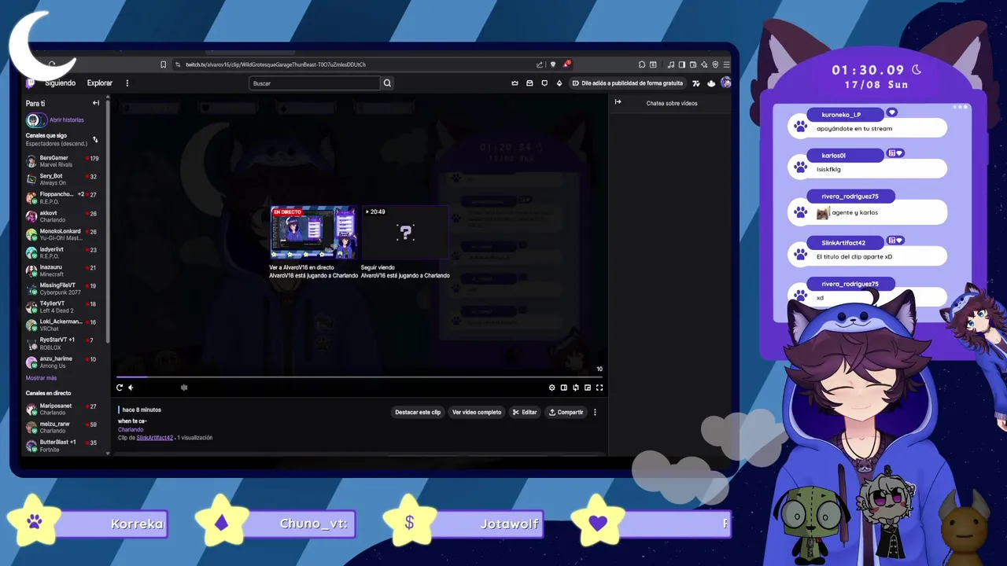Open the Charlando category link

click(131, 430)
